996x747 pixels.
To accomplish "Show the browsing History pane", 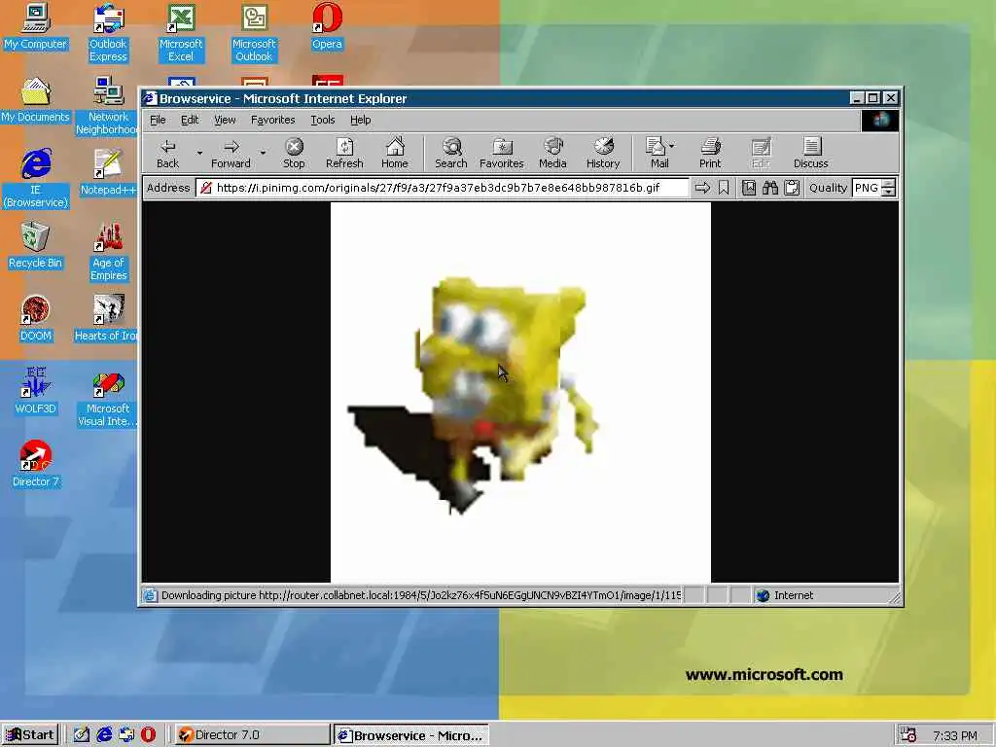I will click(x=603, y=153).
